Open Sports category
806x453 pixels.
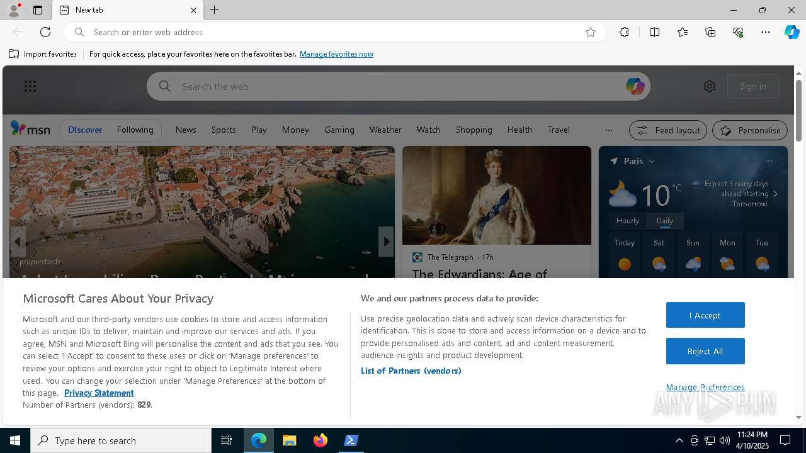click(224, 130)
